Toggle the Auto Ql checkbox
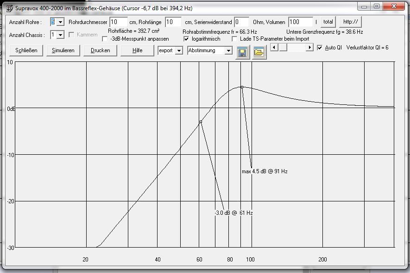This screenshot has width=410, height=273. pyautogui.click(x=320, y=48)
